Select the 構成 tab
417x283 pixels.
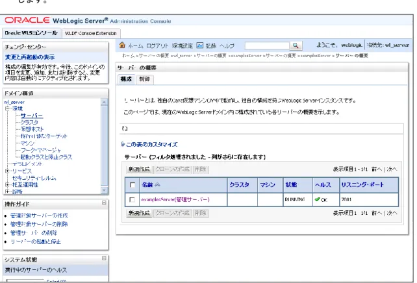click(126, 79)
